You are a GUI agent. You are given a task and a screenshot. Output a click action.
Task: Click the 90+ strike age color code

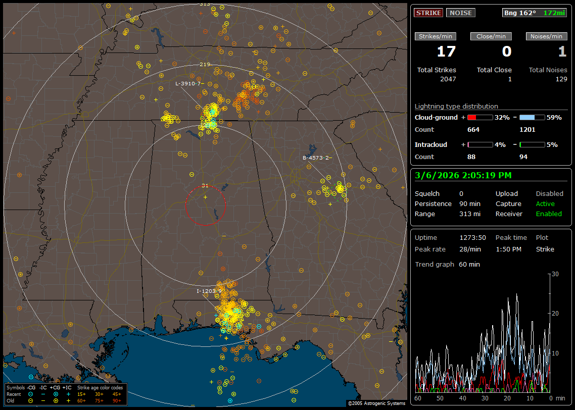(x=117, y=400)
